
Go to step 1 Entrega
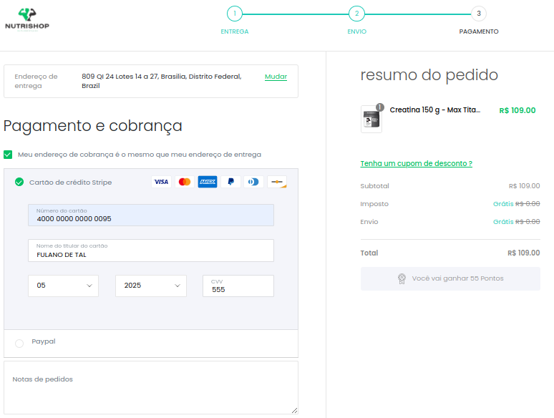235,14
